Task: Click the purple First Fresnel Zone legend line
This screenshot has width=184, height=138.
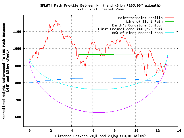Action: click(x=169, y=29)
